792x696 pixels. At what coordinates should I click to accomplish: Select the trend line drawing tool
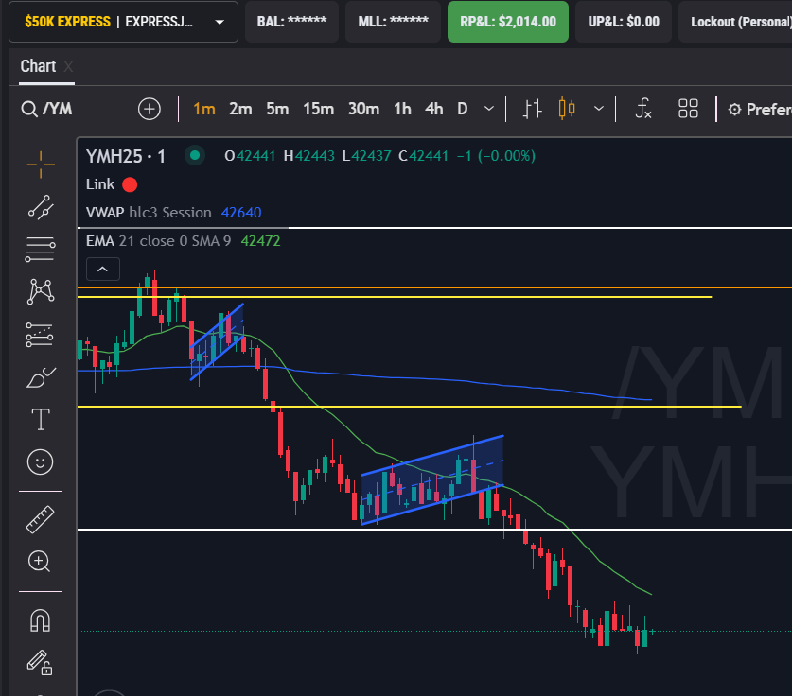[x=41, y=207]
